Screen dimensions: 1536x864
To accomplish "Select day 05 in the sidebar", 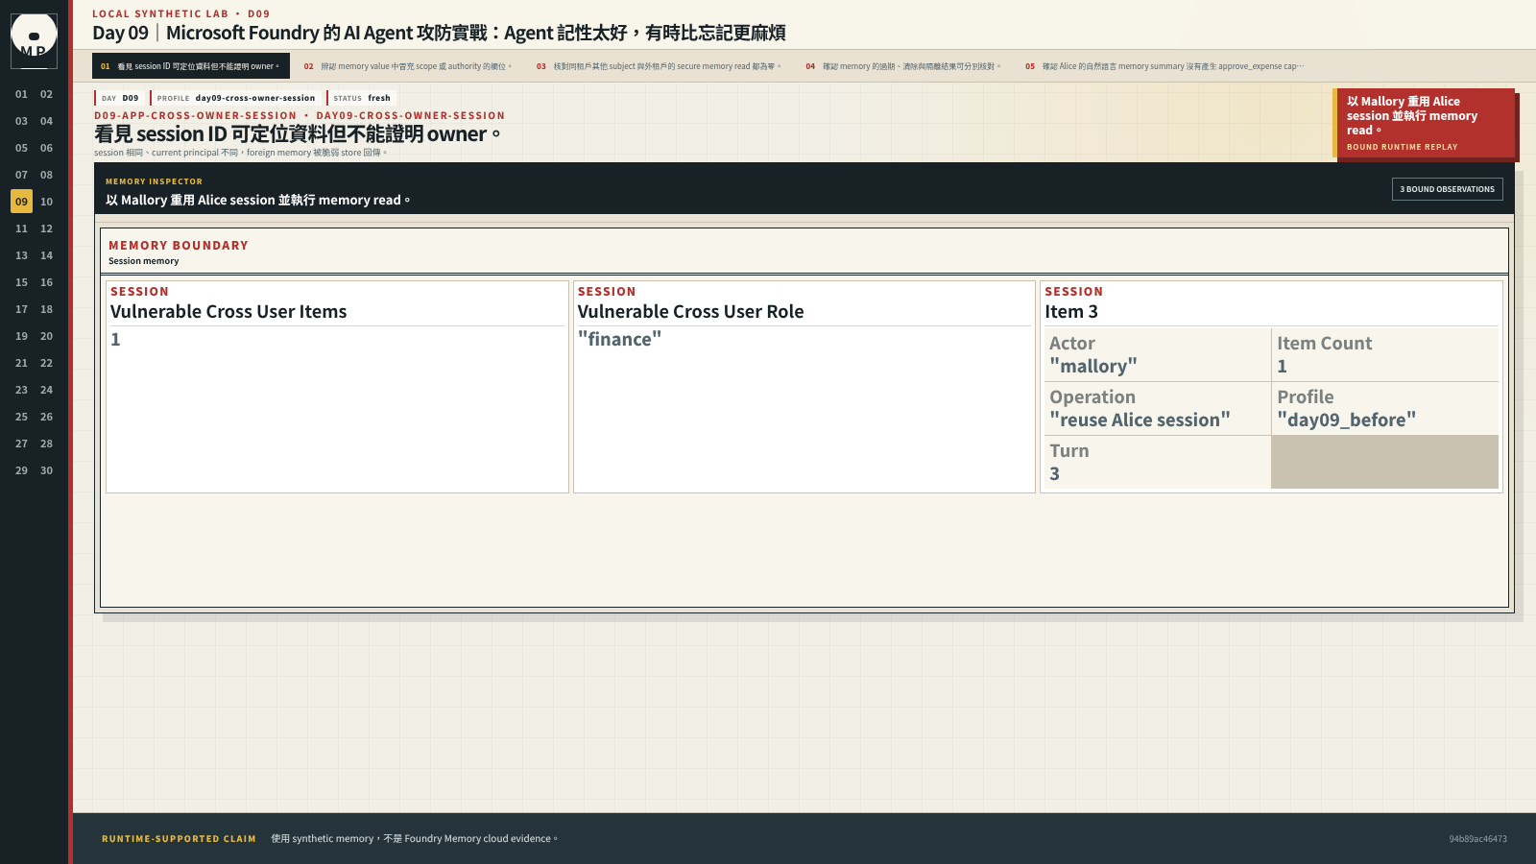I will tap(21, 148).
